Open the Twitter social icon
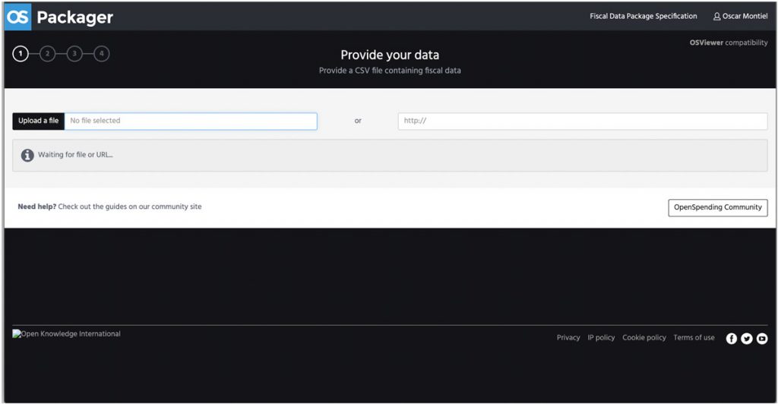Viewport: 778px width, 404px height. (x=747, y=338)
